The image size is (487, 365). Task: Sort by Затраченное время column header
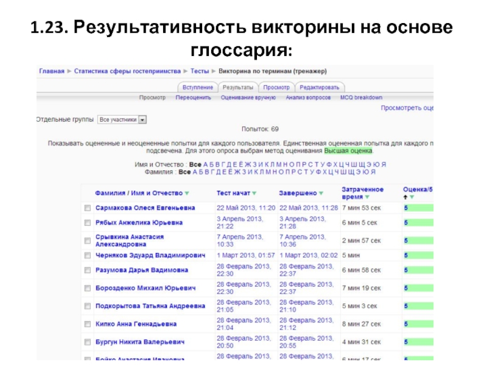362,193
